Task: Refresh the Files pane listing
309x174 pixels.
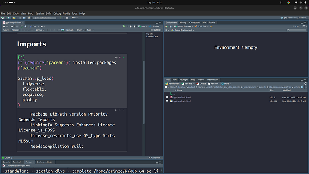Action: pyautogui.click(x=306, y=84)
